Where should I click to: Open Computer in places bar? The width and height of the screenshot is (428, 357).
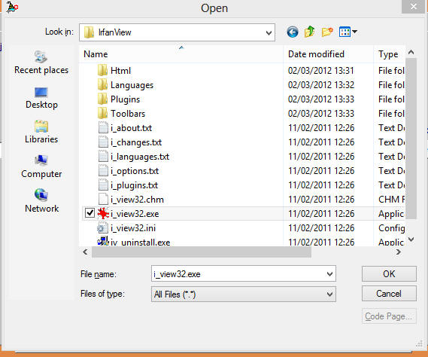(x=41, y=166)
